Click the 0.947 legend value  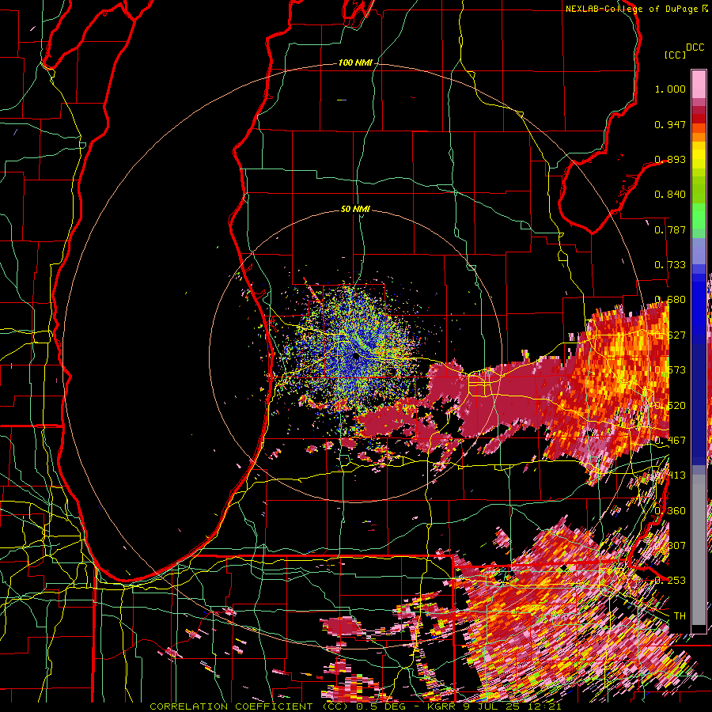670,124
